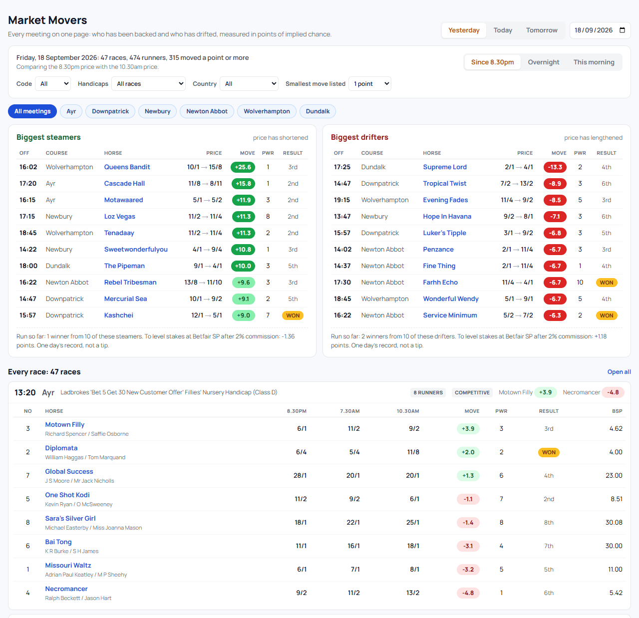Image resolution: width=639 pixels, height=618 pixels.
Task: Filter by the Newton Abbot meeting chip
Action: click(207, 111)
